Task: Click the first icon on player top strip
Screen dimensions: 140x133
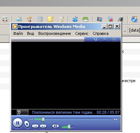Action: 96,40
